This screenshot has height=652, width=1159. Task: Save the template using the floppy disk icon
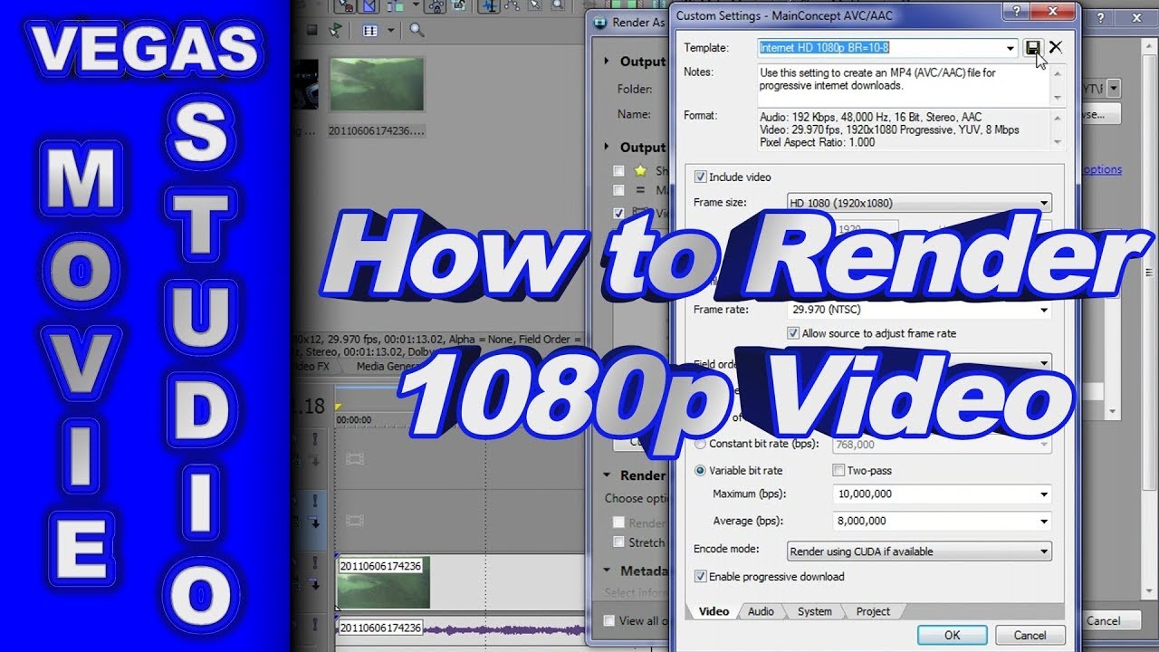1033,48
